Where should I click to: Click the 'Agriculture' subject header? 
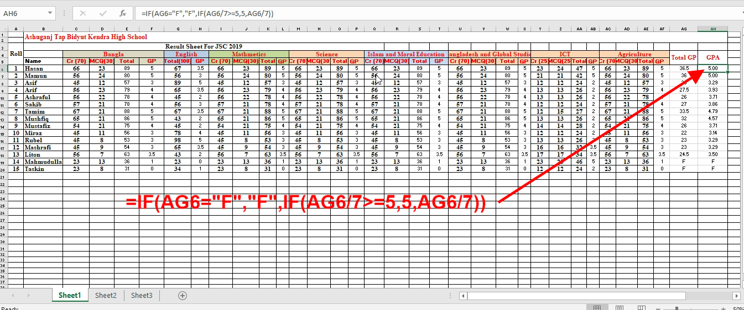tap(634, 54)
